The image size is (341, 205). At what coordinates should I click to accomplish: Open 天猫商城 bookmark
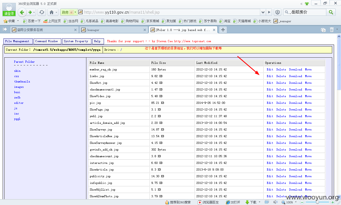(242, 21)
